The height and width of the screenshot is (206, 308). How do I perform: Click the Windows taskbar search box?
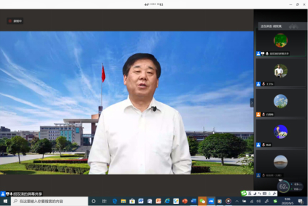coord(49,201)
